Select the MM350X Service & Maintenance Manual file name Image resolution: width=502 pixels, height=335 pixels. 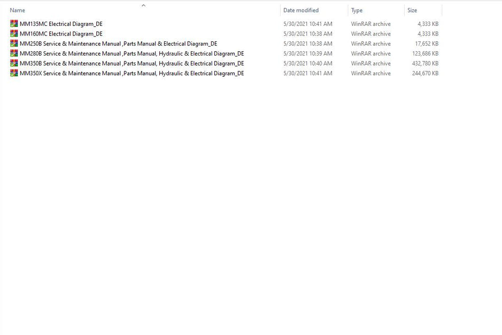(131, 74)
